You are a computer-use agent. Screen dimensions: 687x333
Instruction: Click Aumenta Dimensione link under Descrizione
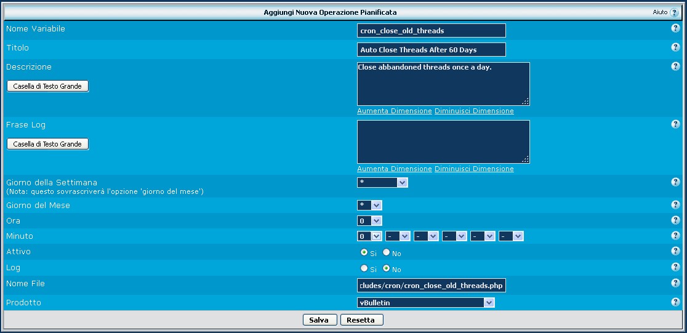pyautogui.click(x=395, y=111)
